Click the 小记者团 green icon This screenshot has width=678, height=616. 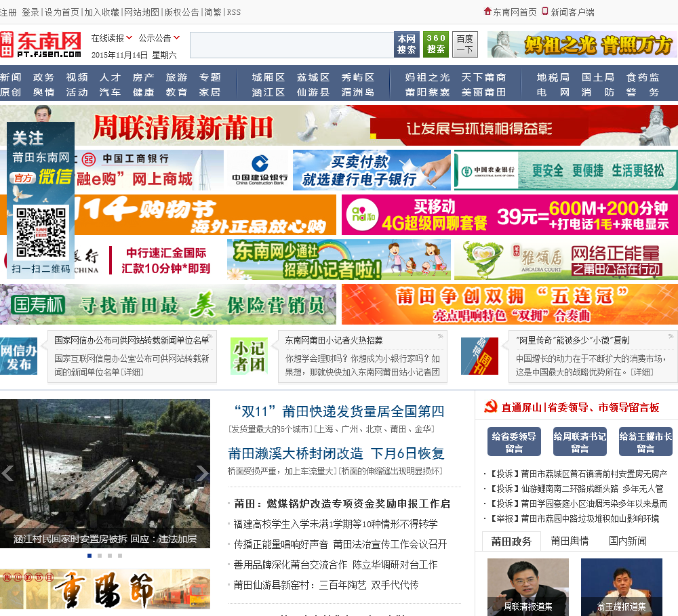249,356
